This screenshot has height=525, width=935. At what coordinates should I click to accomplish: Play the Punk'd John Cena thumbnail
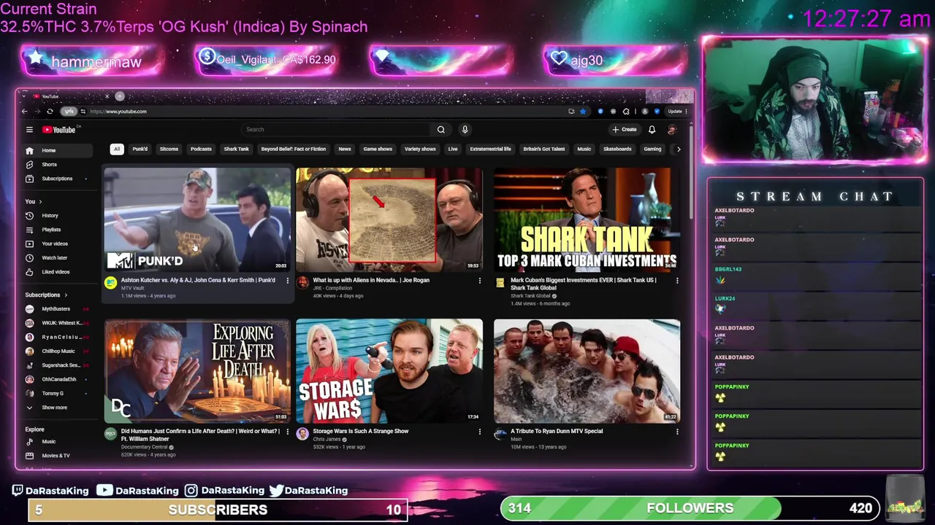(197, 219)
